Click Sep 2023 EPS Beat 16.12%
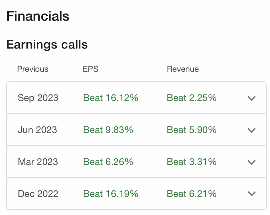Image resolution: width=270 pixels, height=215 pixels. [x=111, y=98]
